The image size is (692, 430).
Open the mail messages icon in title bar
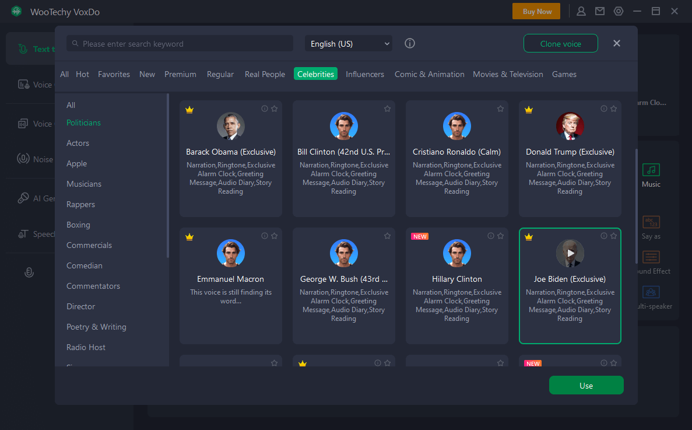pos(600,11)
